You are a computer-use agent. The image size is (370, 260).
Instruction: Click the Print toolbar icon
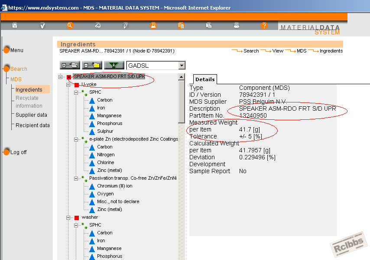[x=237, y=25]
